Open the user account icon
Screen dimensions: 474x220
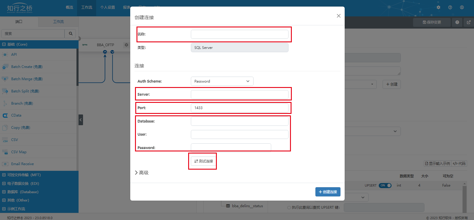point(462,7)
